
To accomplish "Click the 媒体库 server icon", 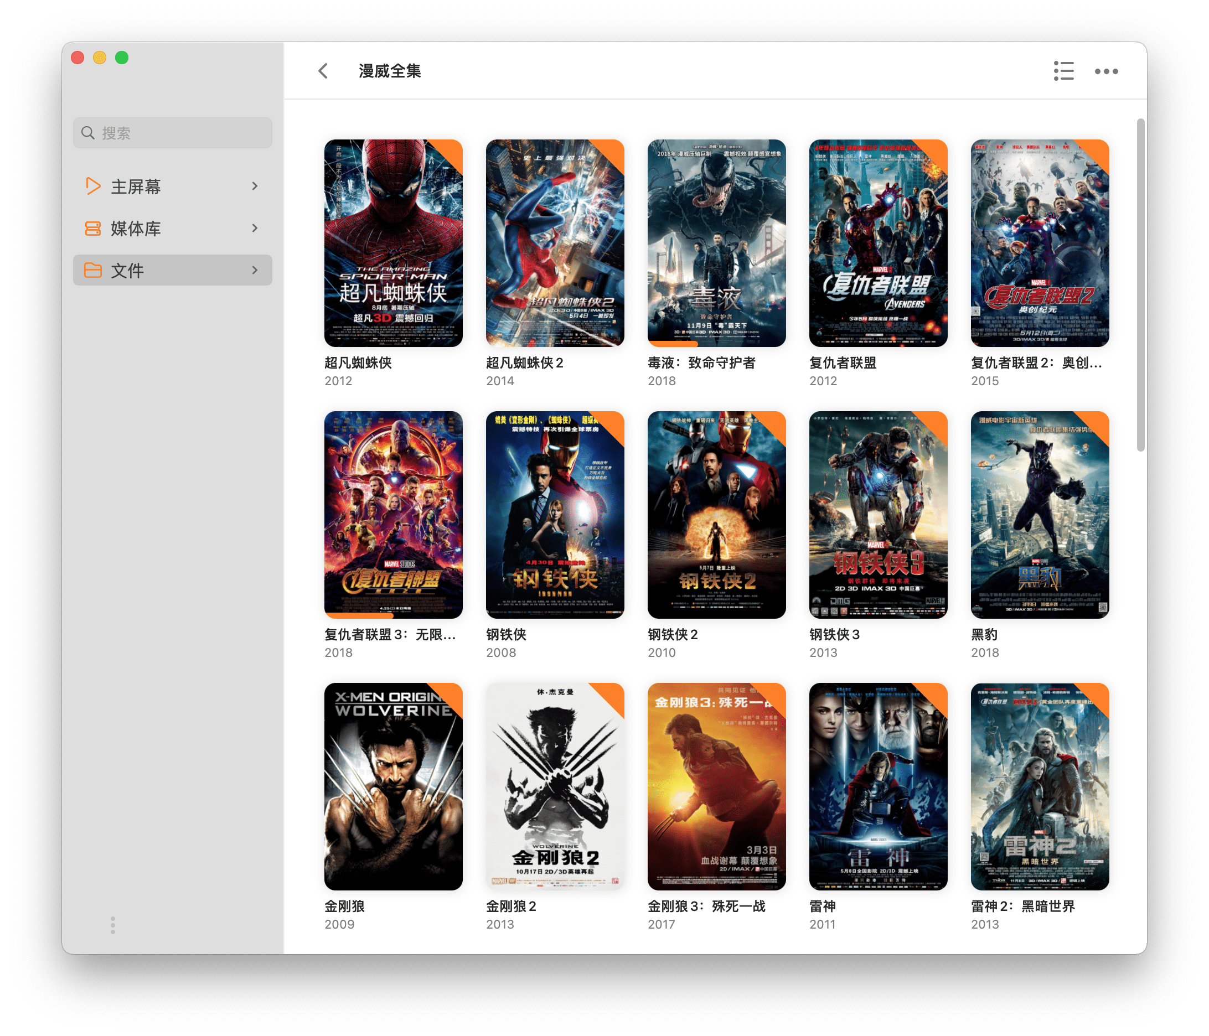I will [x=93, y=228].
